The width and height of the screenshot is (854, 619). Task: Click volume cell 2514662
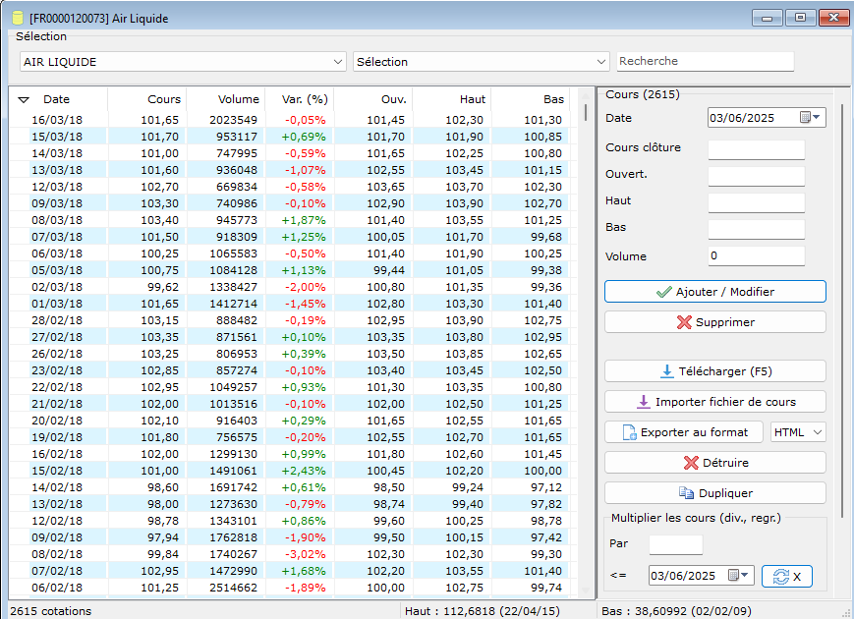click(x=233, y=588)
